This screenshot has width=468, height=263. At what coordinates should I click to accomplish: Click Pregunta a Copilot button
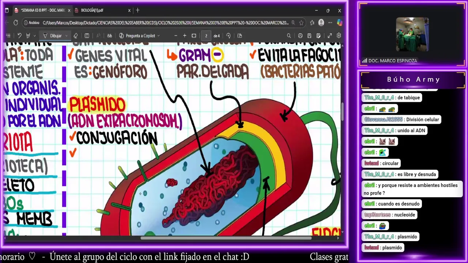click(137, 35)
